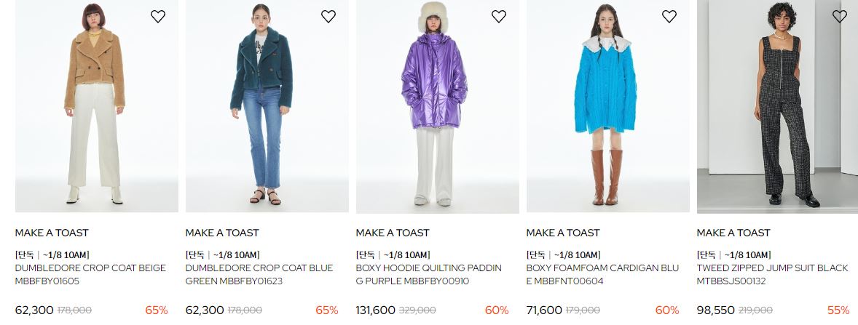Click MAKE A TOAST brand above beige coat
This screenshot has width=858, height=325.
coord(52,233)
